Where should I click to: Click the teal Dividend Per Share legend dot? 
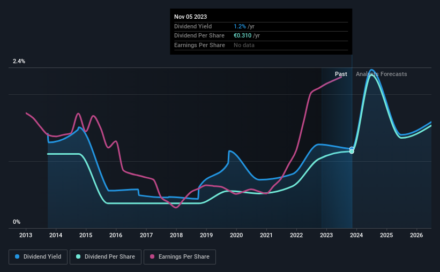pyautogui.click(x=78, y=256)
